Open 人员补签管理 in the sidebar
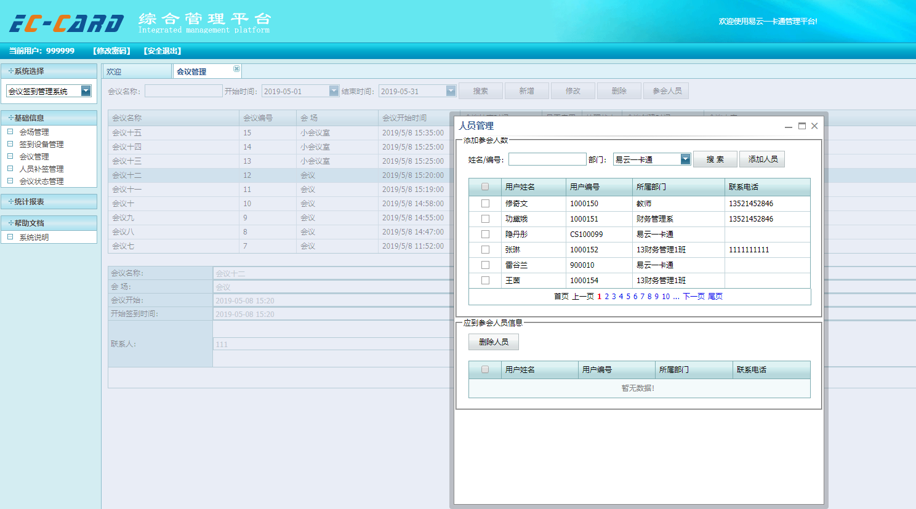Screen dimensions: 916x509 [41, 169]
